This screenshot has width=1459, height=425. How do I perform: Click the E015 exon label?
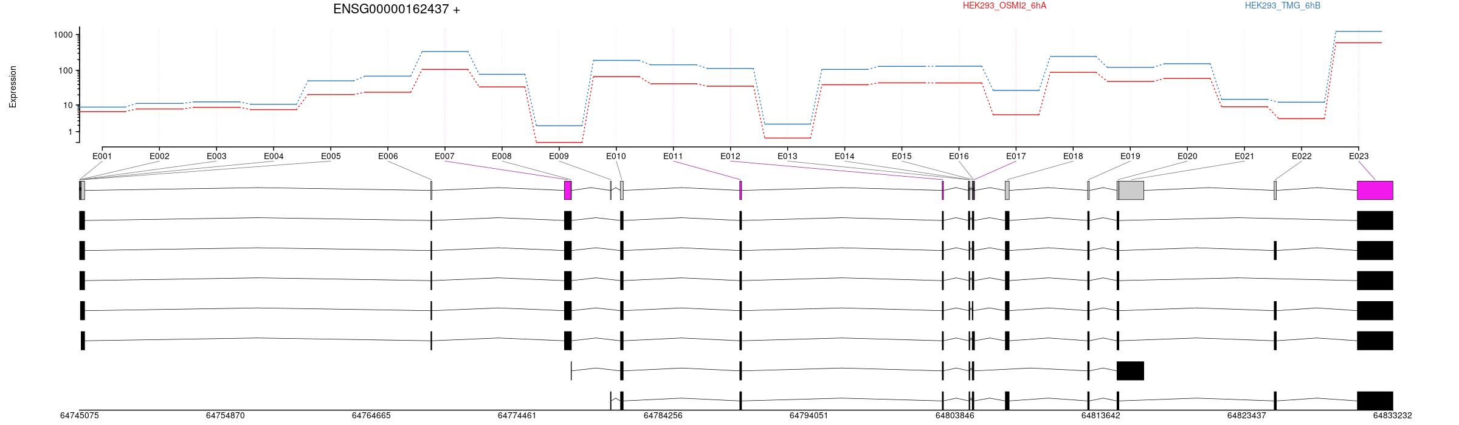902,156
